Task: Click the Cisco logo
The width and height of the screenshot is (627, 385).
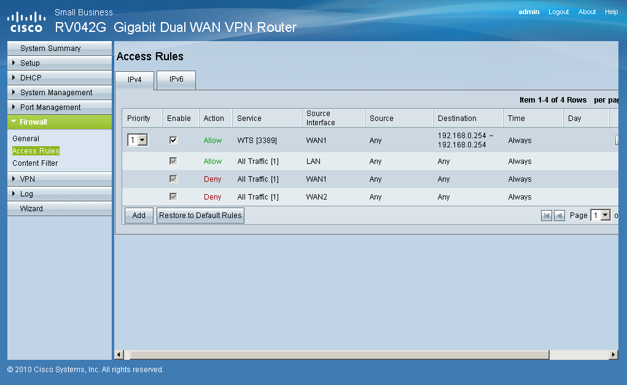Action: 26,22
